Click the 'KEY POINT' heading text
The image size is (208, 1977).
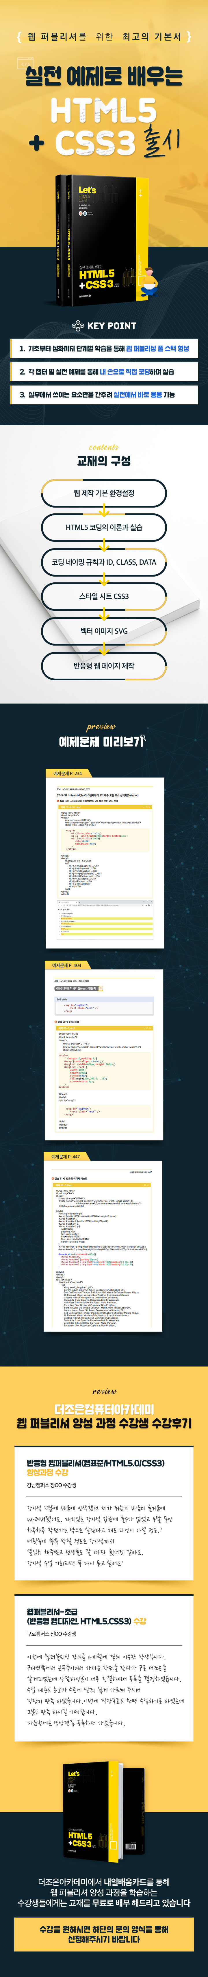pyautogui.click(x=112, y=326)
